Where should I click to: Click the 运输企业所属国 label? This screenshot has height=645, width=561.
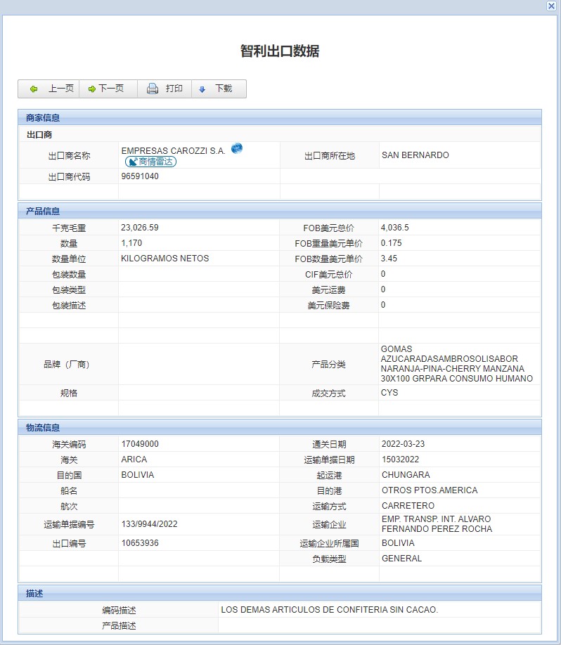pos(329,543)
